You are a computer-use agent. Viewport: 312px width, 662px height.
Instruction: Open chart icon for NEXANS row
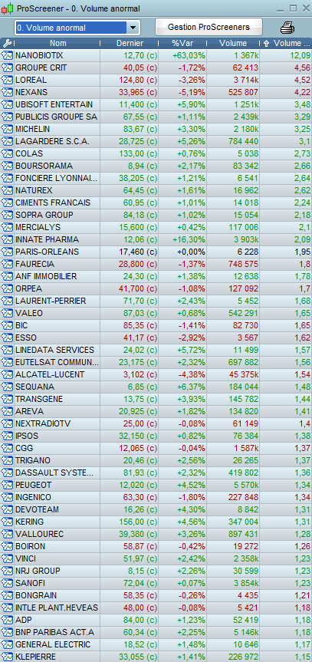click(7, 92)
